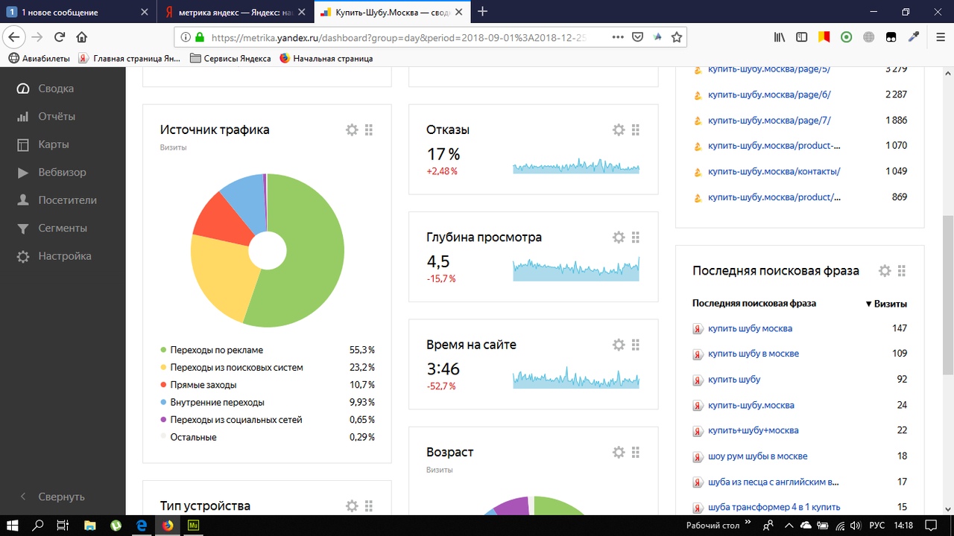The width and height of the screenshot is (954, 536).
Task: Open Firefox from the taskbar
Action: pos(168,525)
